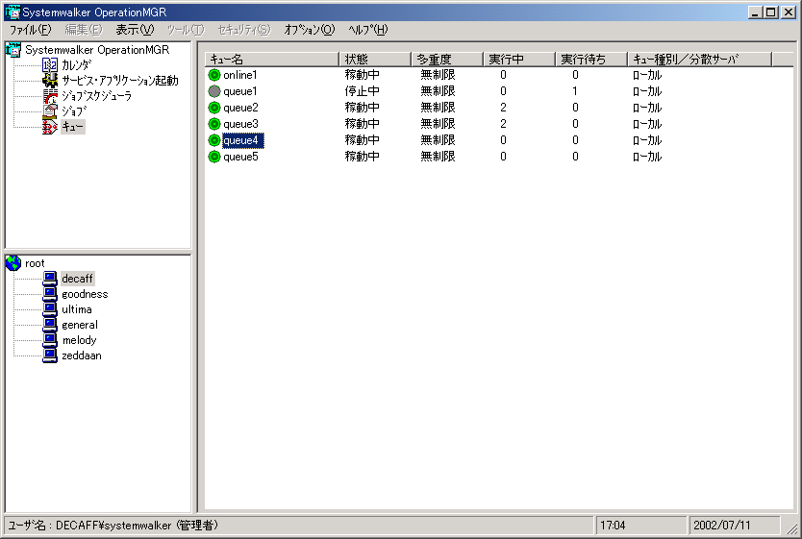Click the computer icon beside goodness
The image size is (802, 539).
(x=50, y=294)
